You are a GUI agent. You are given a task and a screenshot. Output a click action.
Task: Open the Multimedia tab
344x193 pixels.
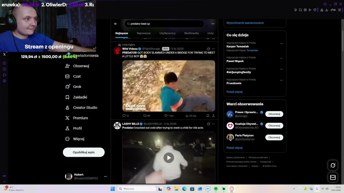coord(191,33)
